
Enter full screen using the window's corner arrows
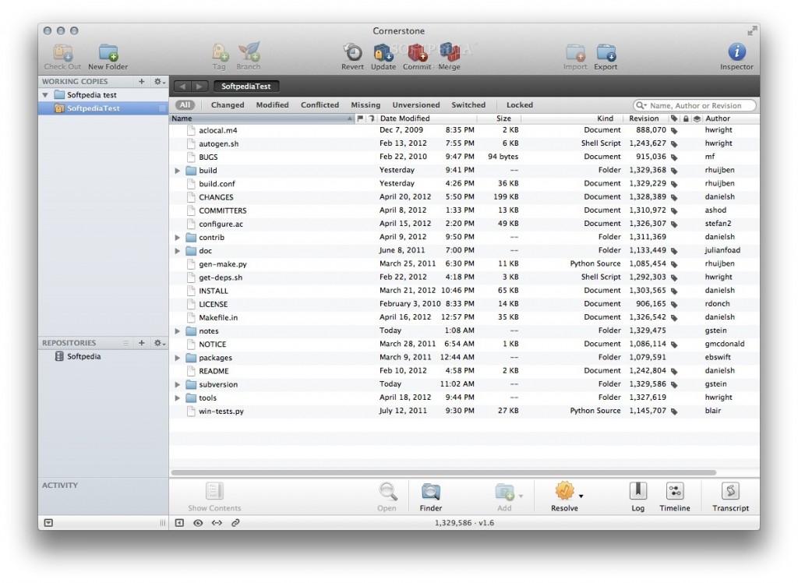(752, 31)
